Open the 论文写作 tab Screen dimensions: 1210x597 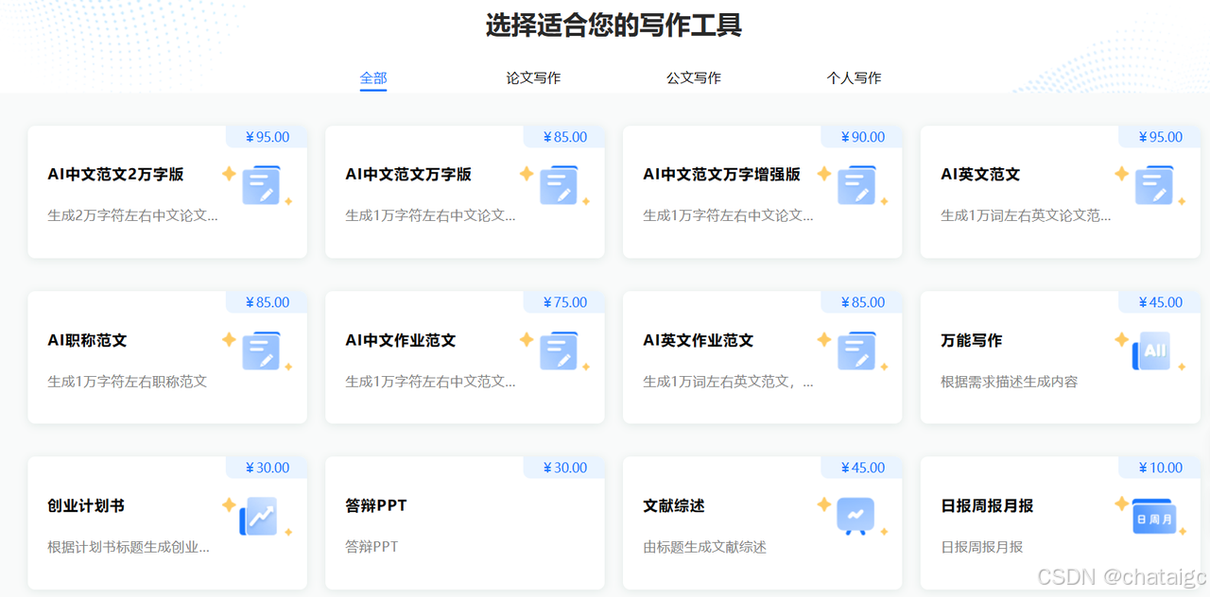click(533, 78)
